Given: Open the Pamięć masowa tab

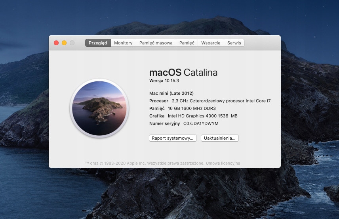Looking at the screenshot, I should (x=156, y=43).
